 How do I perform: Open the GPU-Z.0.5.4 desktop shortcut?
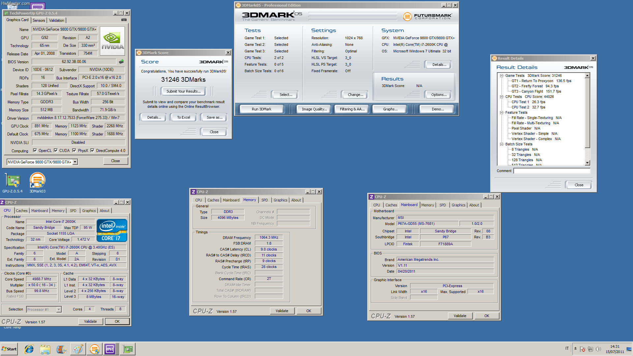13,183
